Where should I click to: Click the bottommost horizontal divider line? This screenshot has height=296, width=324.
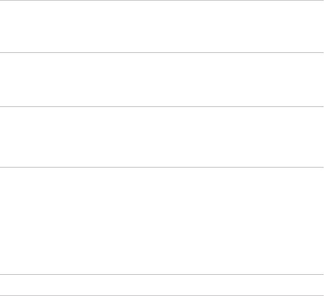[162, 296]
